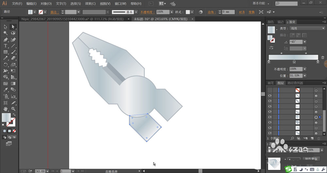The width and height of the screenshot is (327, 173).
Task: Activate the stroke box in the Gradient panel
Action: coord(273,40)
